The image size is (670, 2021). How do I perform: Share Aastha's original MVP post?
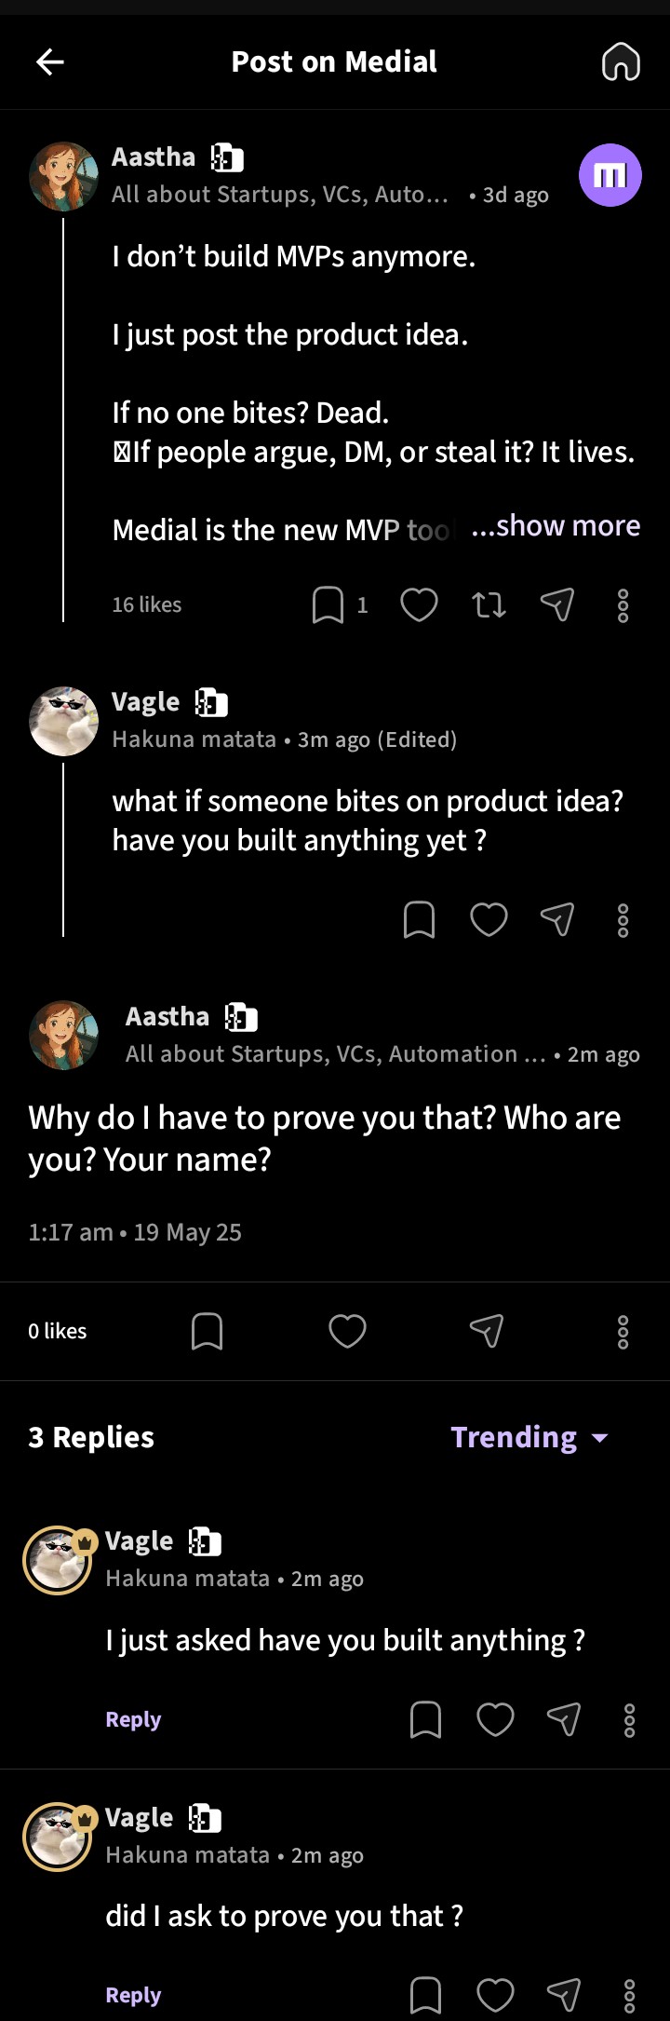pyautogui.click(x=556, y=605)
